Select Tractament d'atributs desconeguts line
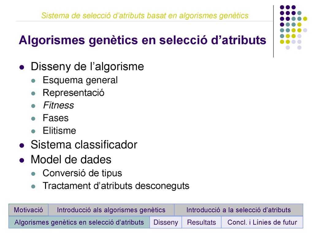 tap(116, 186)
